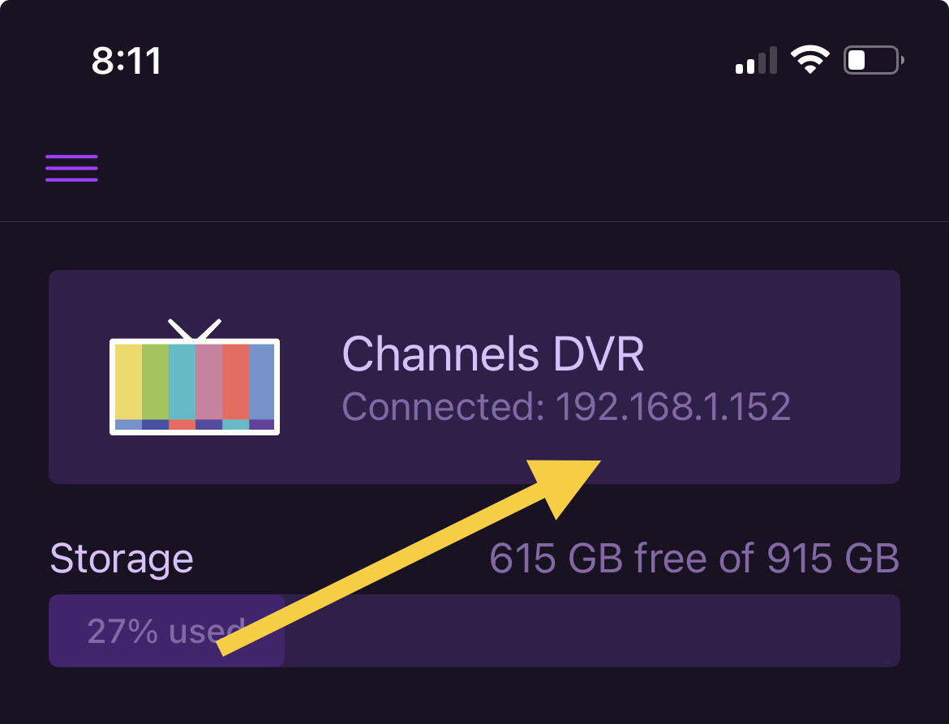The width and height of the screenshot is (949, 724).
Task: Tap the 8:11 clock in status bar
Action: (127, 62)
